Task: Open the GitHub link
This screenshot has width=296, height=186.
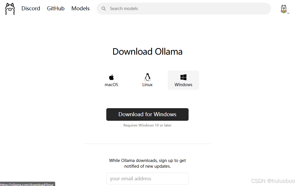Action: coord(56,9)
